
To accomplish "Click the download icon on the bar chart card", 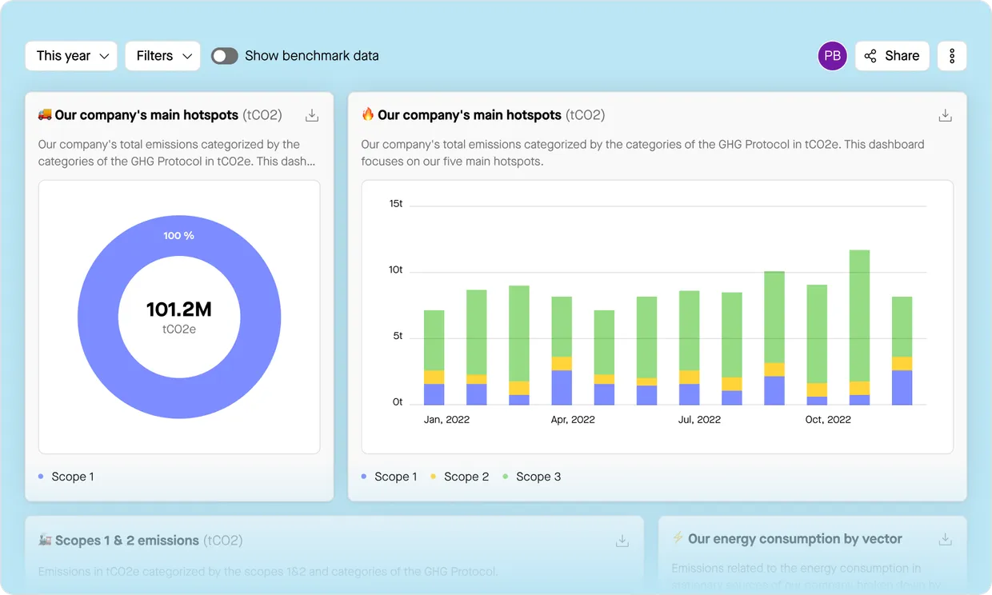I will (x=945, y=114).
